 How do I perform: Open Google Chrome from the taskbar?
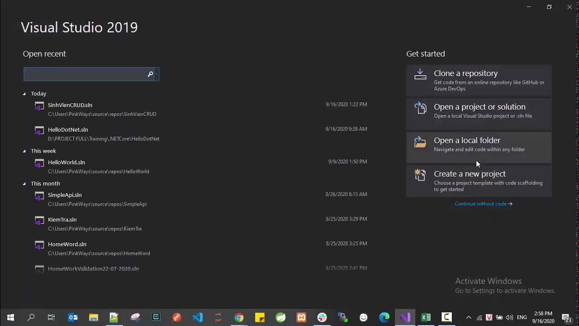click(x=239, y=317)
